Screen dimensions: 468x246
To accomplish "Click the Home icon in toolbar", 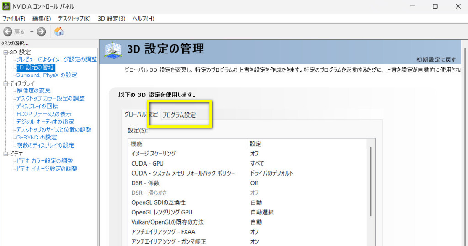I will click(x=59, y=32).
